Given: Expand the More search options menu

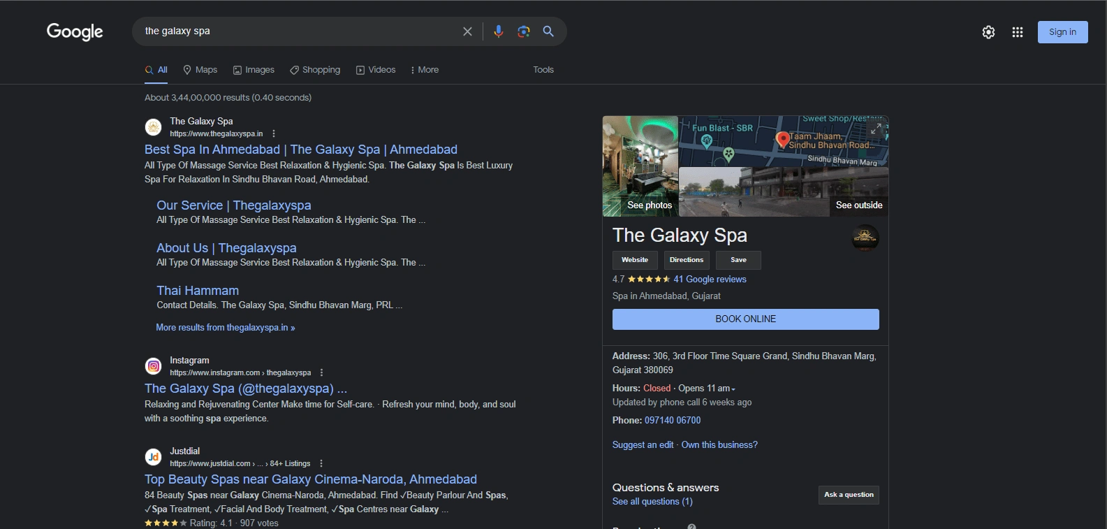Looking at the screenshot, I should click(x=425, y=70).
